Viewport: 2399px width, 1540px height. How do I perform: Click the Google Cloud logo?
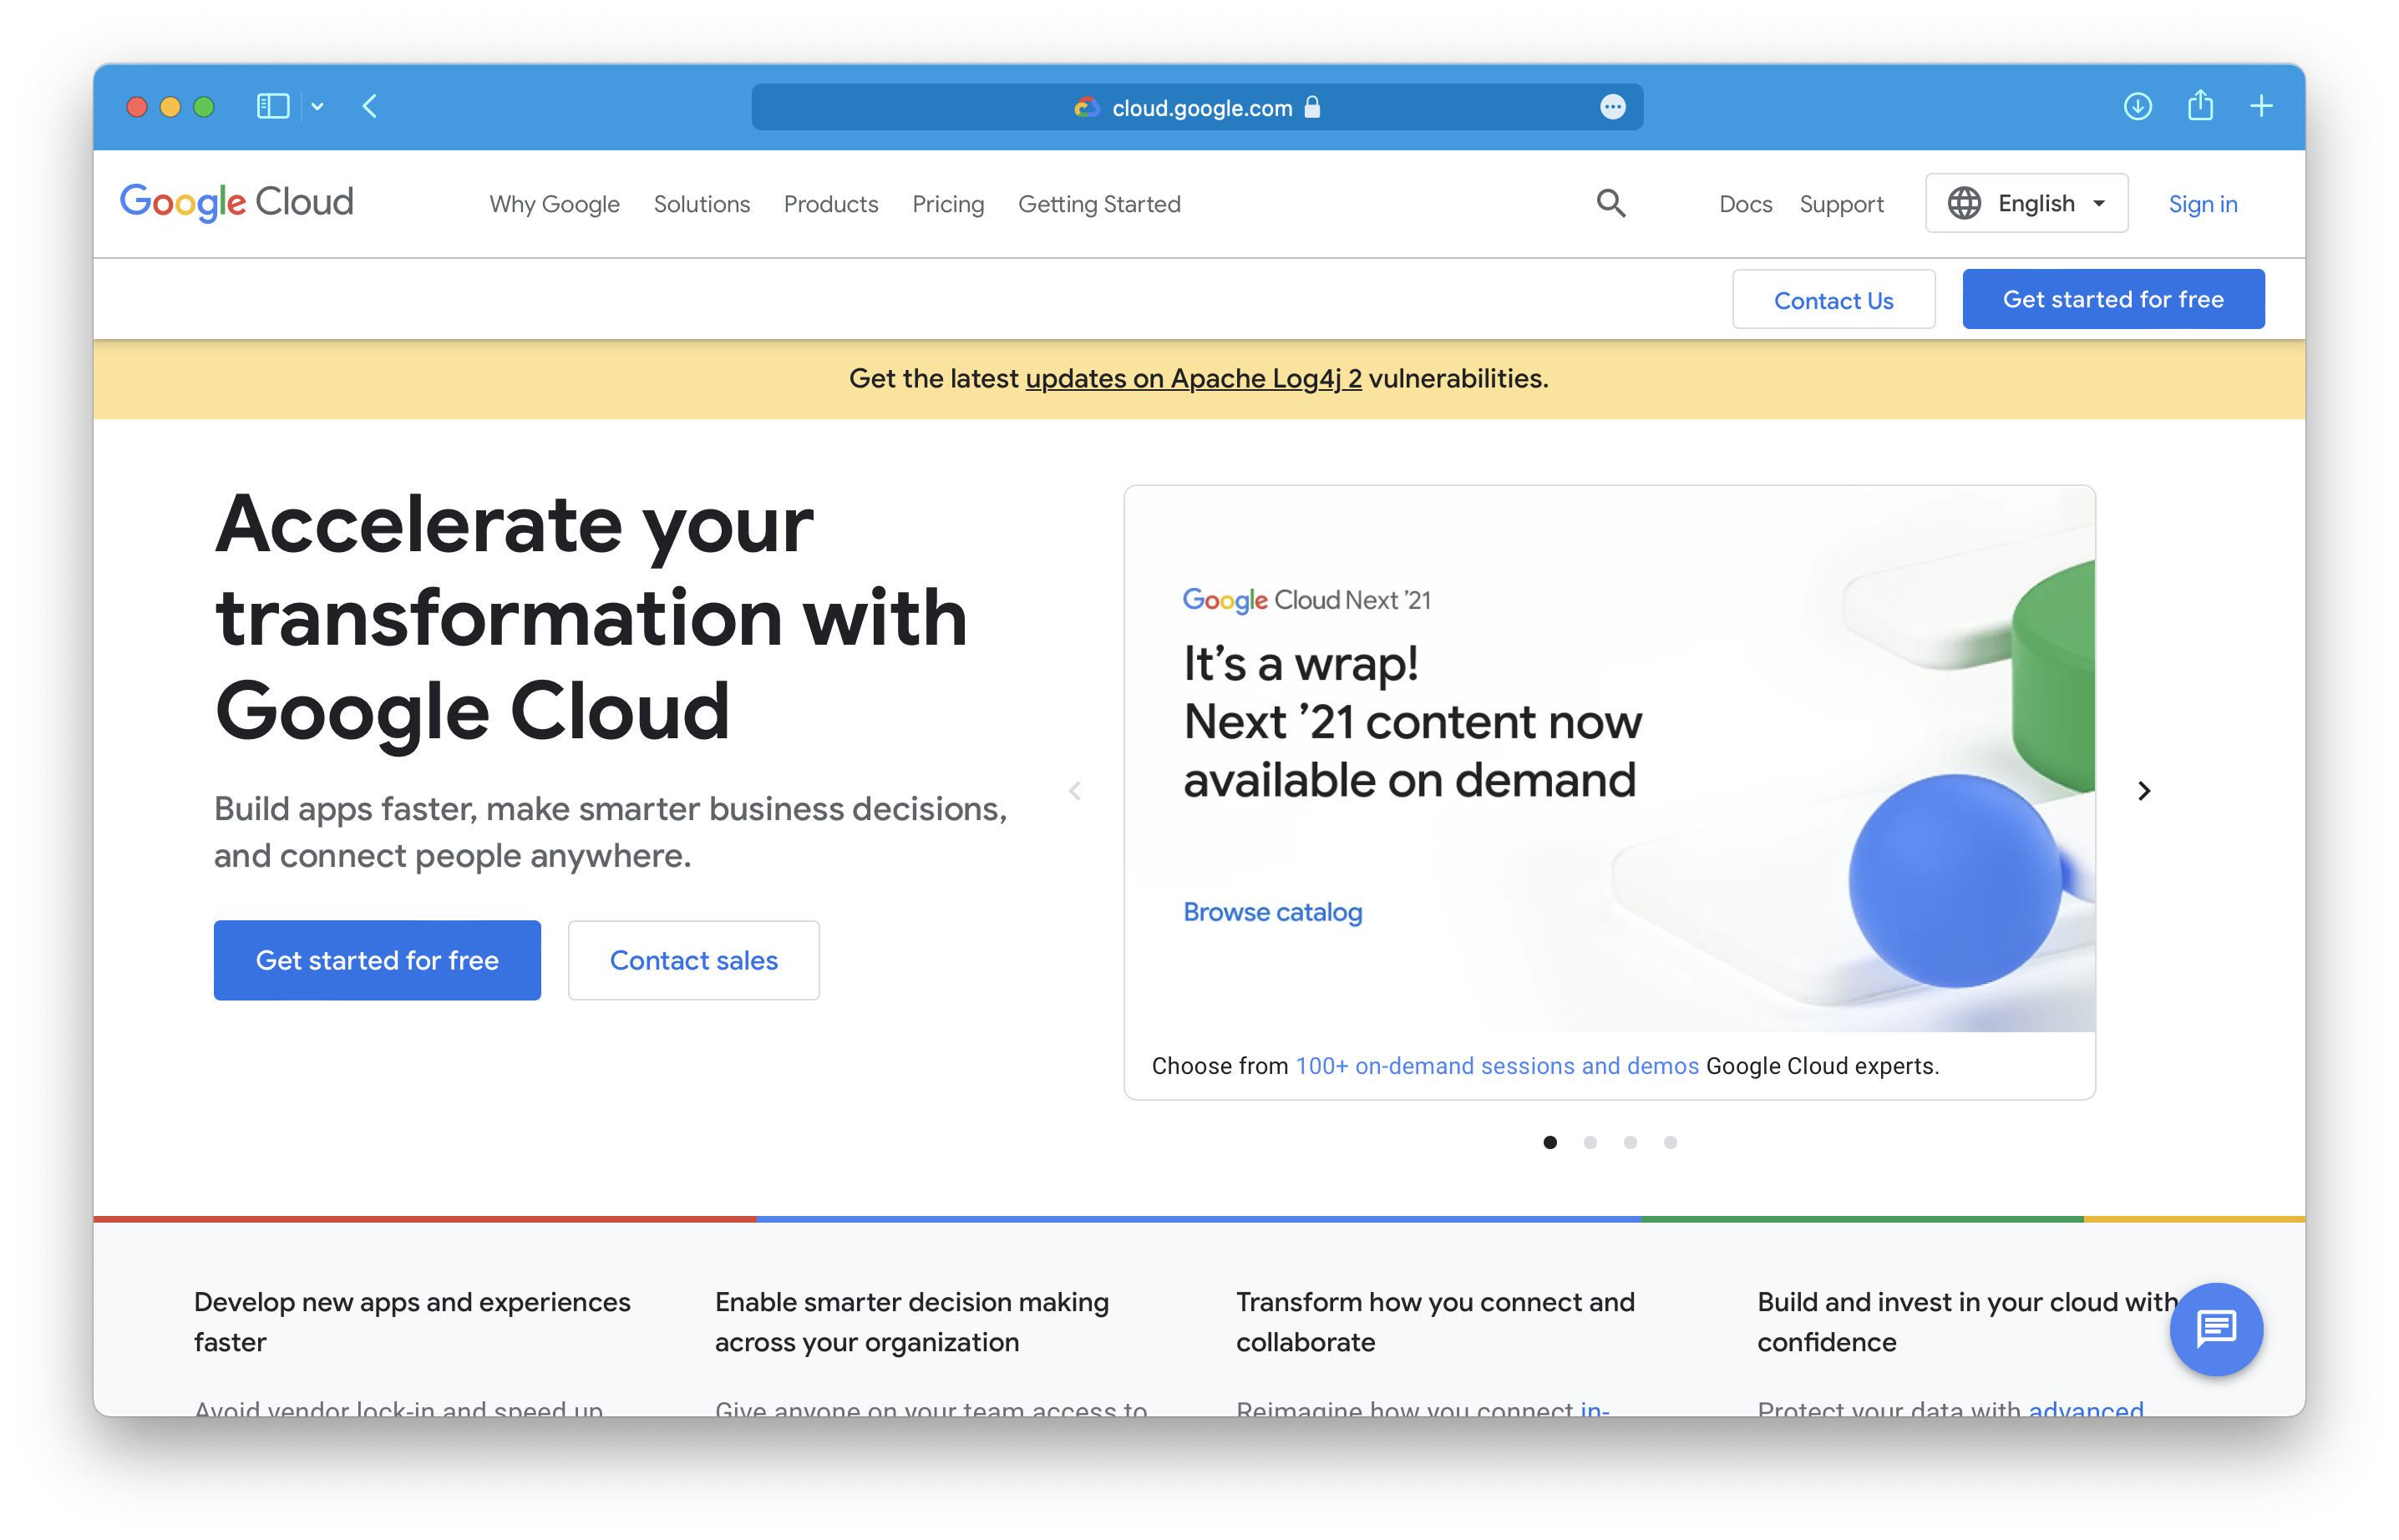coord(236,202)
